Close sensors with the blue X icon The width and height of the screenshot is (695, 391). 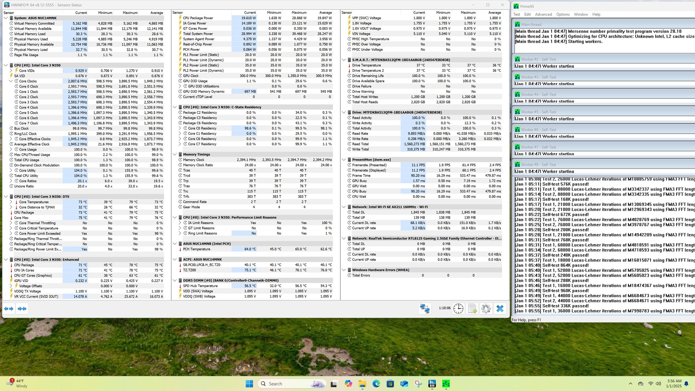tap(500, 308)
